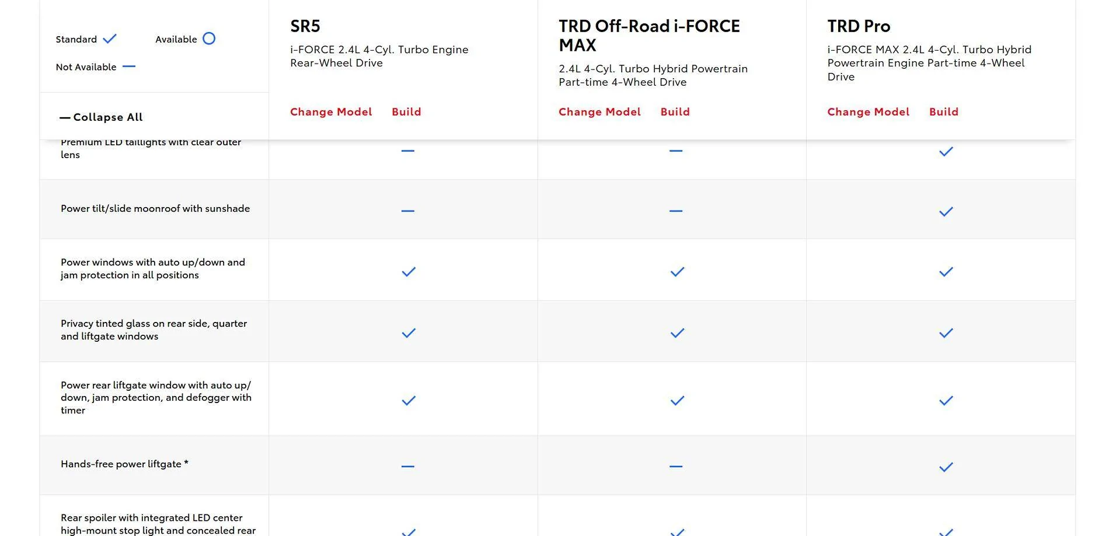
Task: Click TRD Pro moonroof checkmark
Action: pos(946,212)
